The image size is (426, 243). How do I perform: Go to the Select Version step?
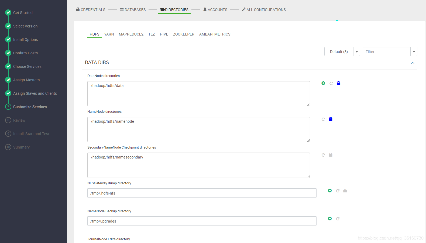click(25, 26)
